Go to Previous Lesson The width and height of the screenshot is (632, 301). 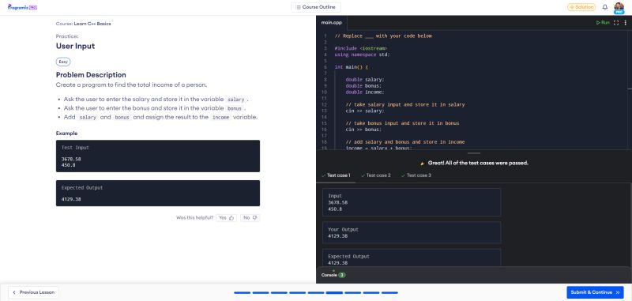(33, 292)
